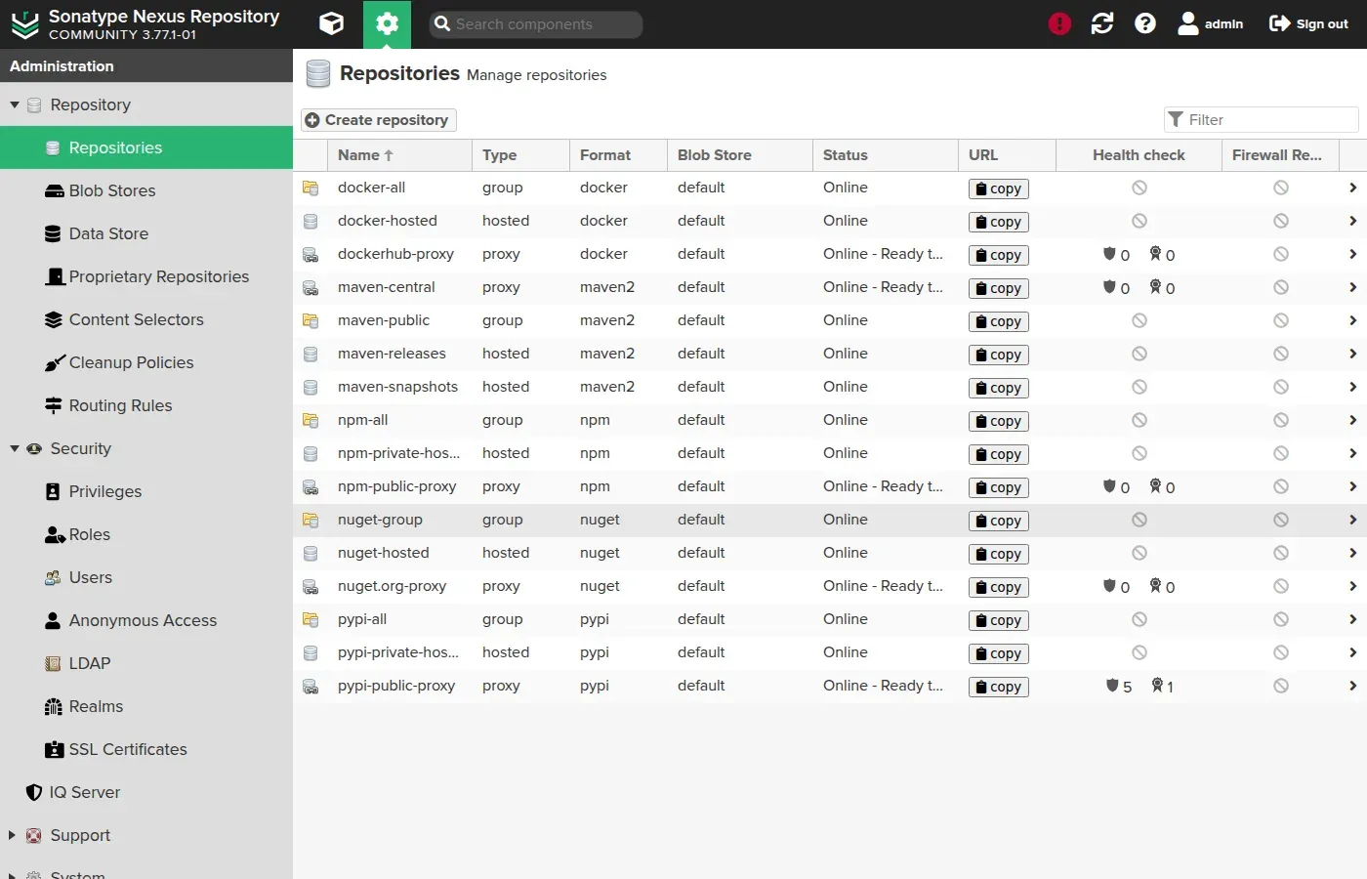The image size is (1367, 879).
Task: Open Users under Security
Action: [x=146, y=577]
